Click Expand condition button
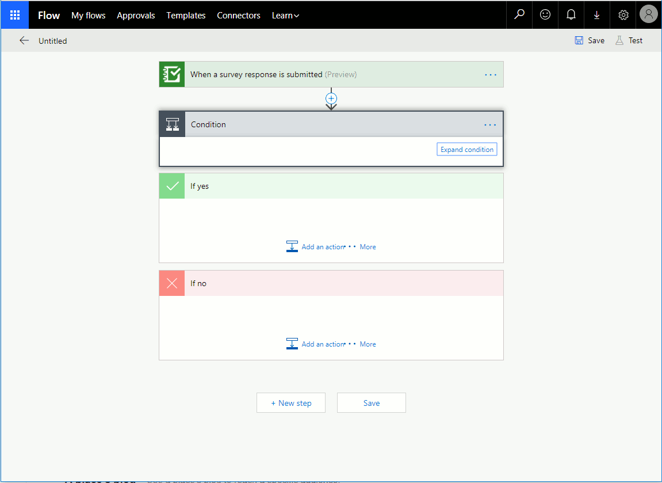 467,150
